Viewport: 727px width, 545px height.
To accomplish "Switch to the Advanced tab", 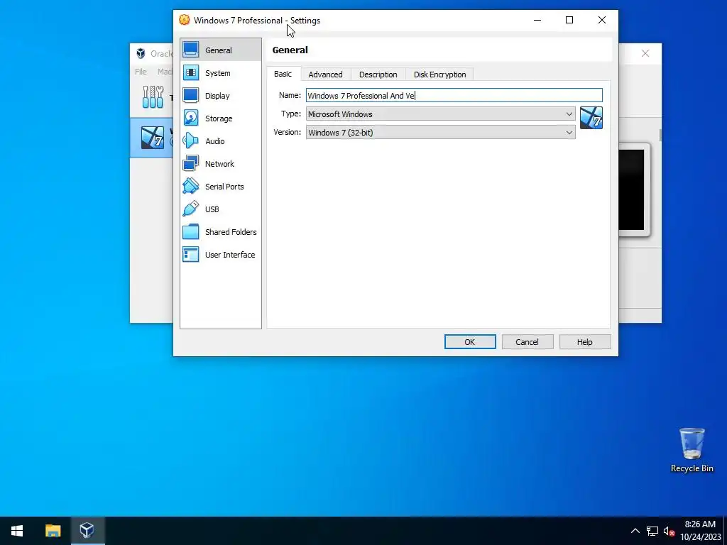I will (325, 75).
